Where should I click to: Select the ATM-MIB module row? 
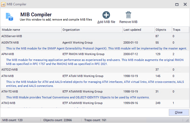pyautogui.click(x=7, y=76)
